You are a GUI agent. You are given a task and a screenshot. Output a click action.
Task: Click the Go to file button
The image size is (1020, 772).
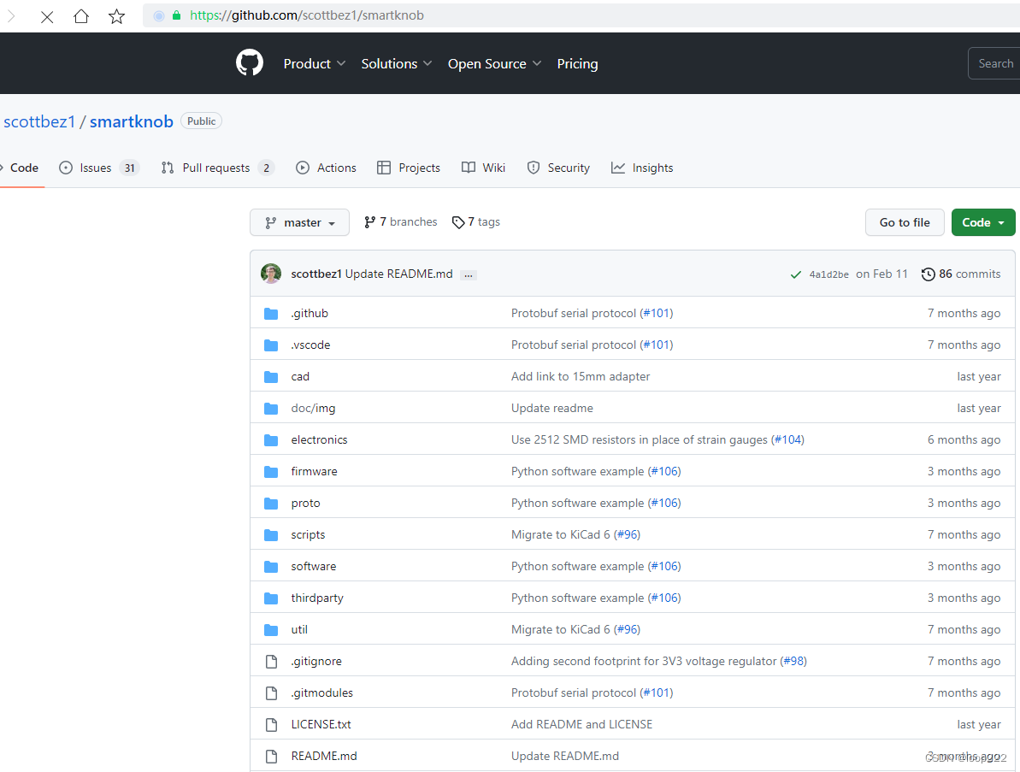click(905, 222)
